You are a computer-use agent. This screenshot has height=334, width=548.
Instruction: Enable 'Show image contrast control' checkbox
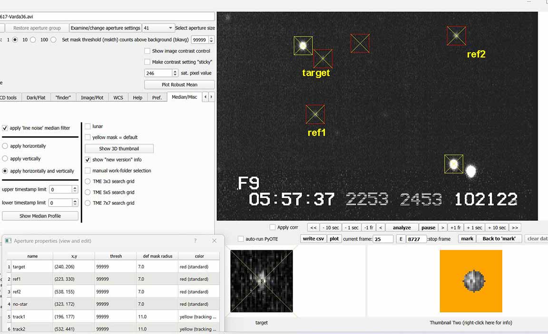coord(147,51)
